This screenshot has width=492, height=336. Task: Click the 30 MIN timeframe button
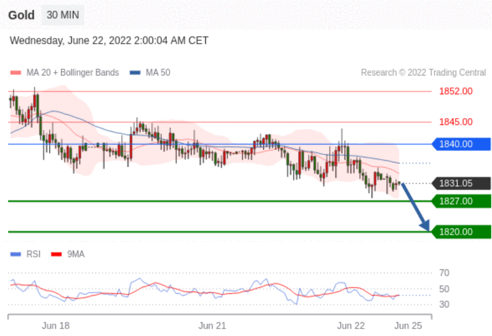pos(63,15)
